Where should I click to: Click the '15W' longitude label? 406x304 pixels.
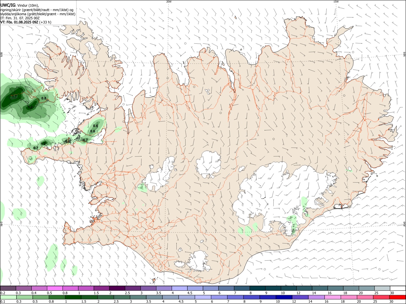pos(336,2)
